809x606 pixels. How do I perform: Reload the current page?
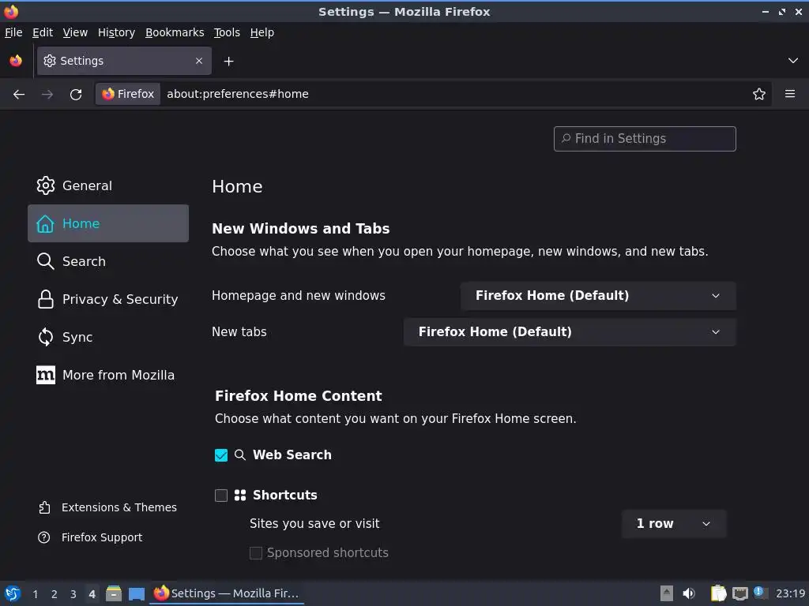[76, 95]
